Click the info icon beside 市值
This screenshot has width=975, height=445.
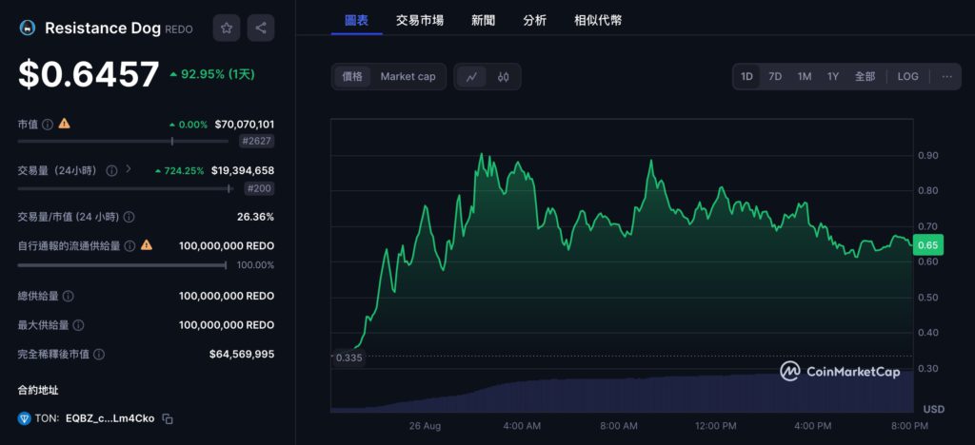[x=48, y=125]
